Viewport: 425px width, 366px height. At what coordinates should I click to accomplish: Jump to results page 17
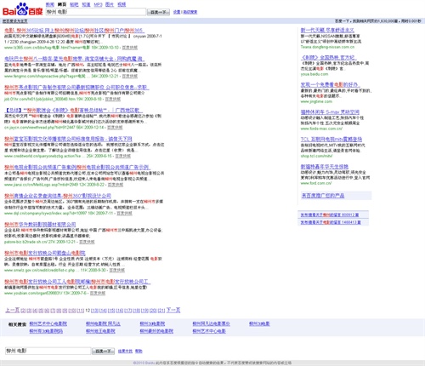pos(128,311)
